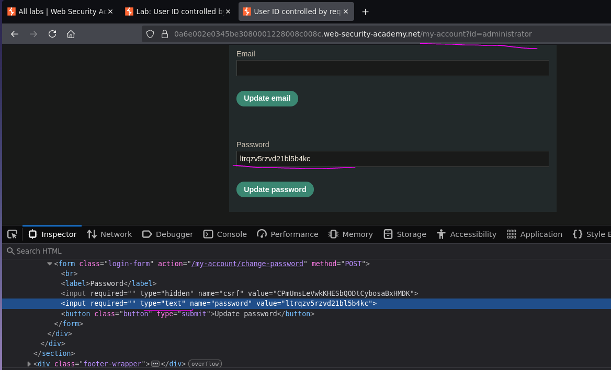Select the <br> node in markup
Screen dimensions: 611x370
69,273
